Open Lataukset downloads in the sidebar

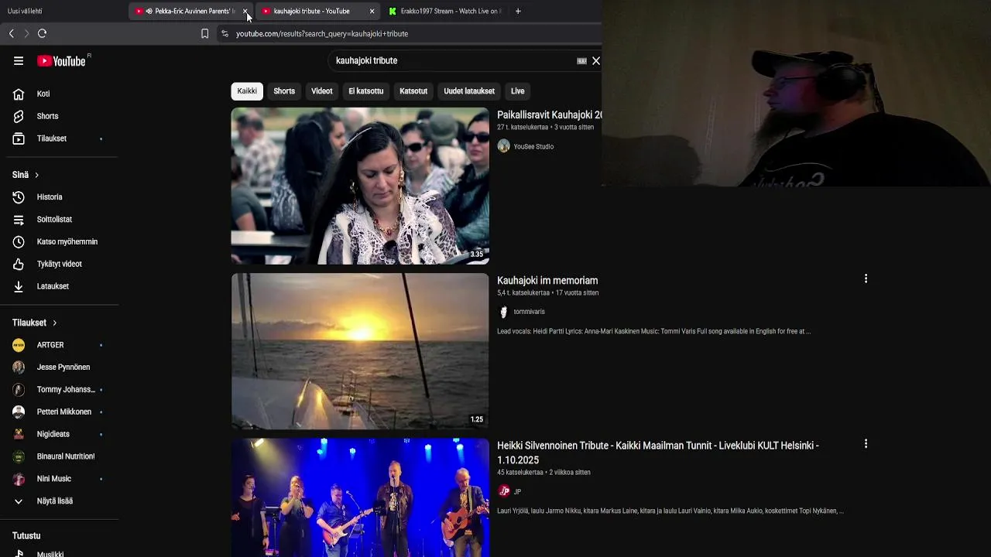pyautogui.click(x=60, y=286)
